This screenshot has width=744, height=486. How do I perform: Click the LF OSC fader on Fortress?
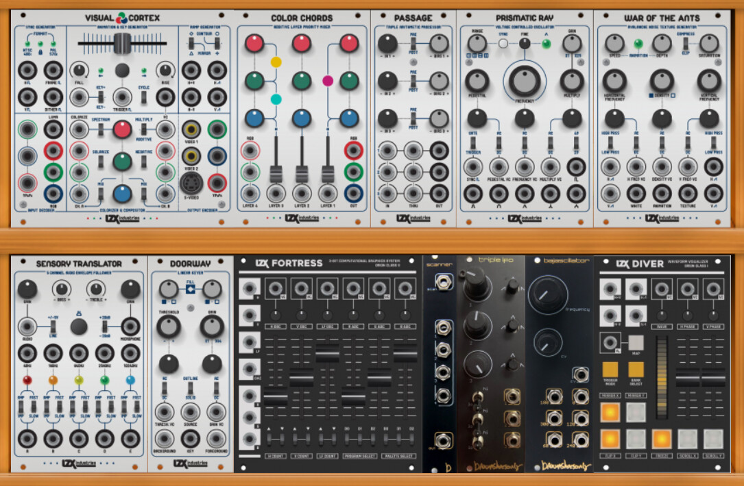tap(327, 354)
